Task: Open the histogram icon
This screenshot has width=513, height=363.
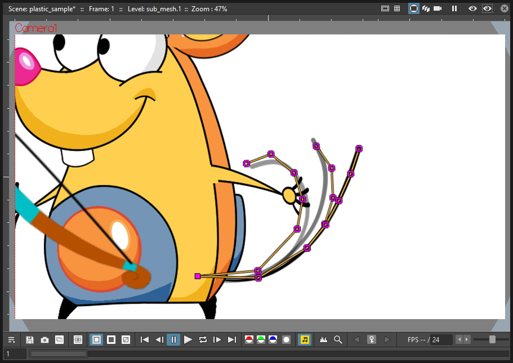Action: click(x=323, y=340)
